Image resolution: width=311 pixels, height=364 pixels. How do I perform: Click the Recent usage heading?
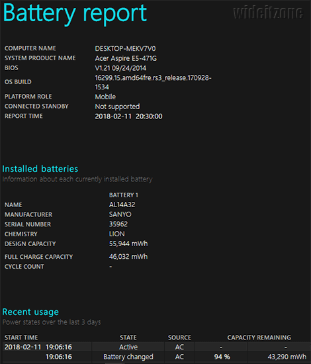point(30,312)
